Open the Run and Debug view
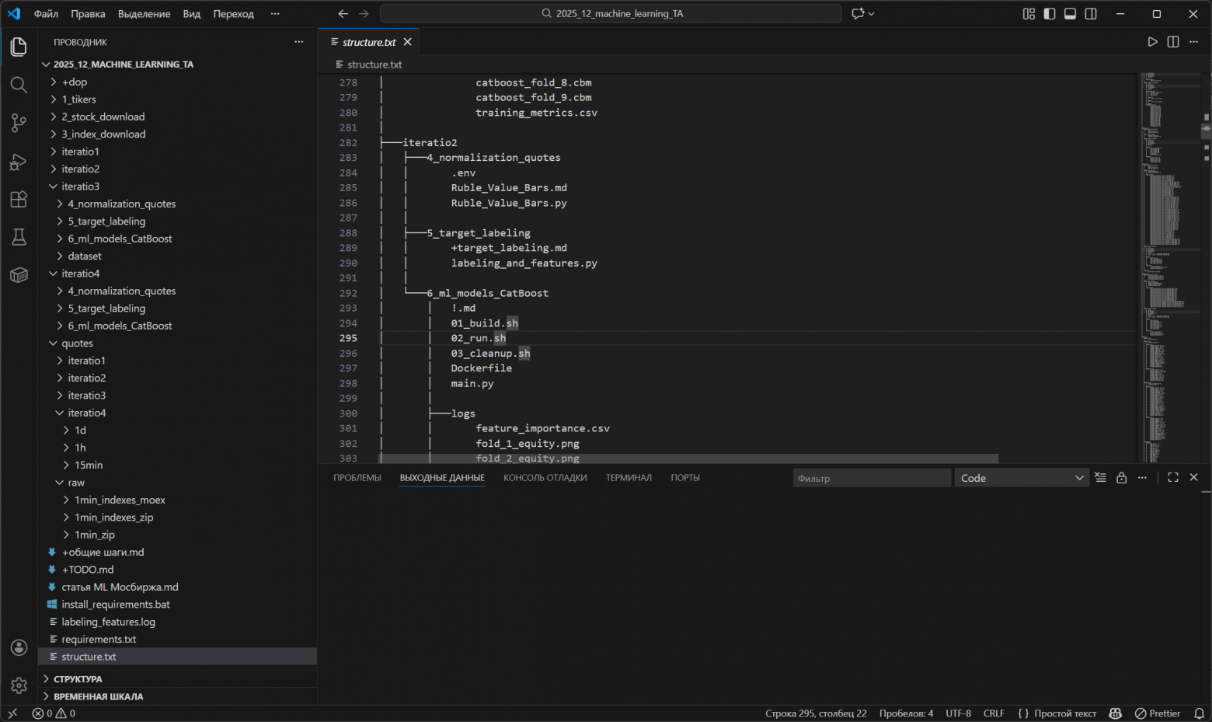This screenshot has width=1212, height=722. pos(19,162)
